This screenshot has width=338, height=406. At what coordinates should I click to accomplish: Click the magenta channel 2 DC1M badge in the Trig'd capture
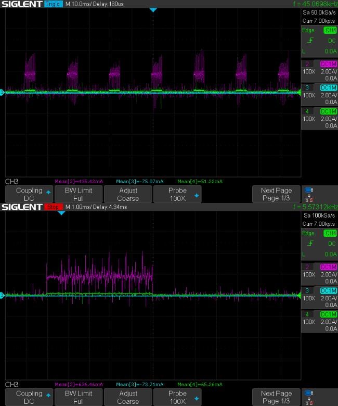[x=329, y=64]
